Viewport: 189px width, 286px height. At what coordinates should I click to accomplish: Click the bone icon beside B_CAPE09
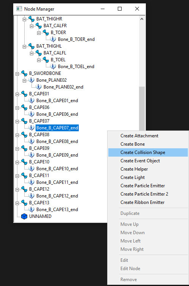[x=24, y=148]
